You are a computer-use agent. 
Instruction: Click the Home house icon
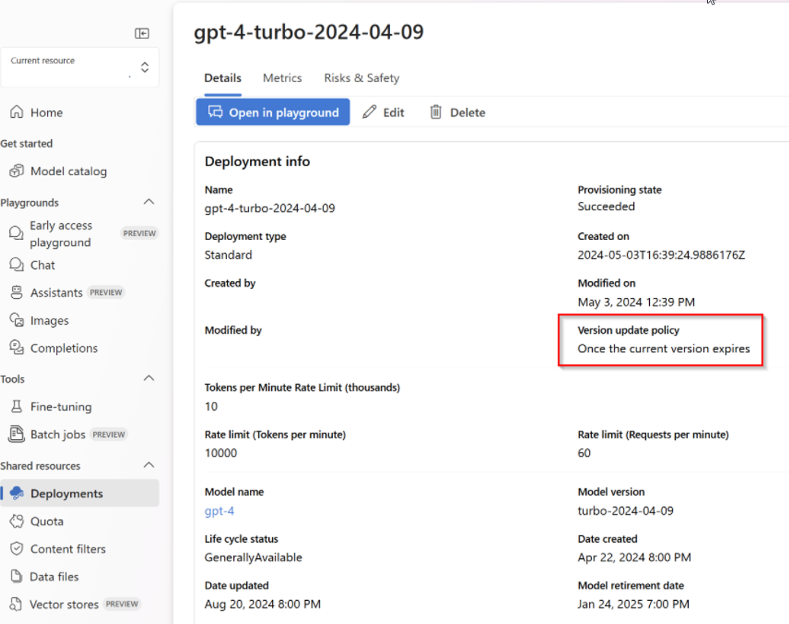(17, 112)
